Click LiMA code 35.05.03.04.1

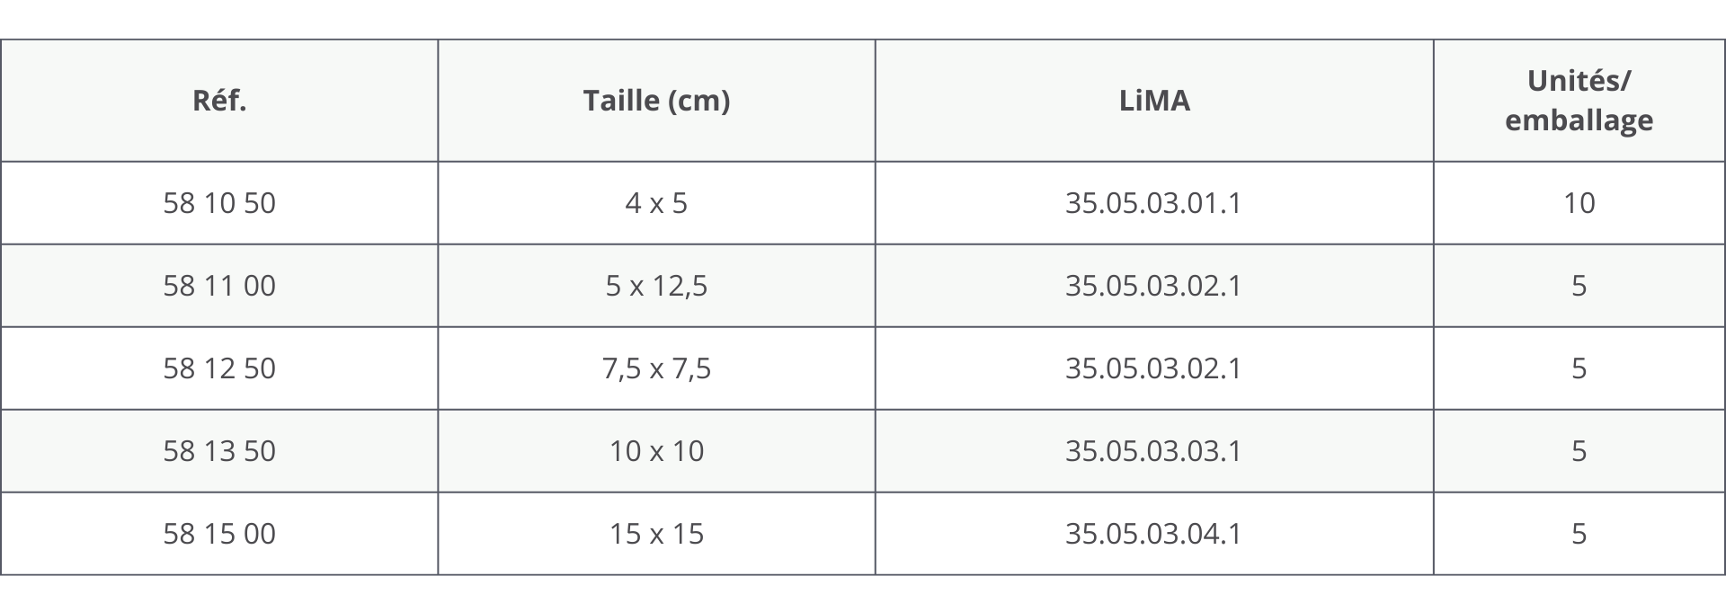click(1153, 534)
